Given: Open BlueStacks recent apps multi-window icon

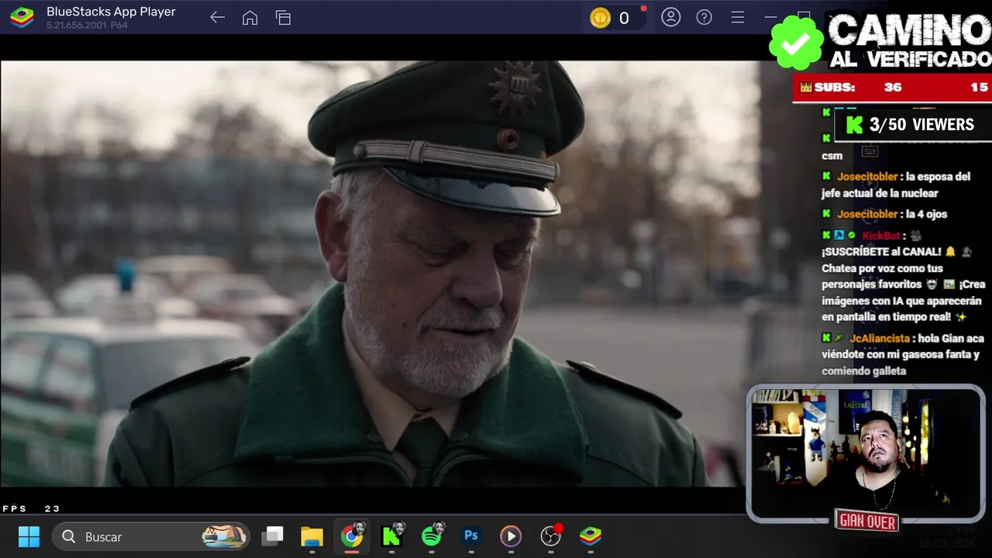Looking at the screenshot, I should (x=283, y=17).
